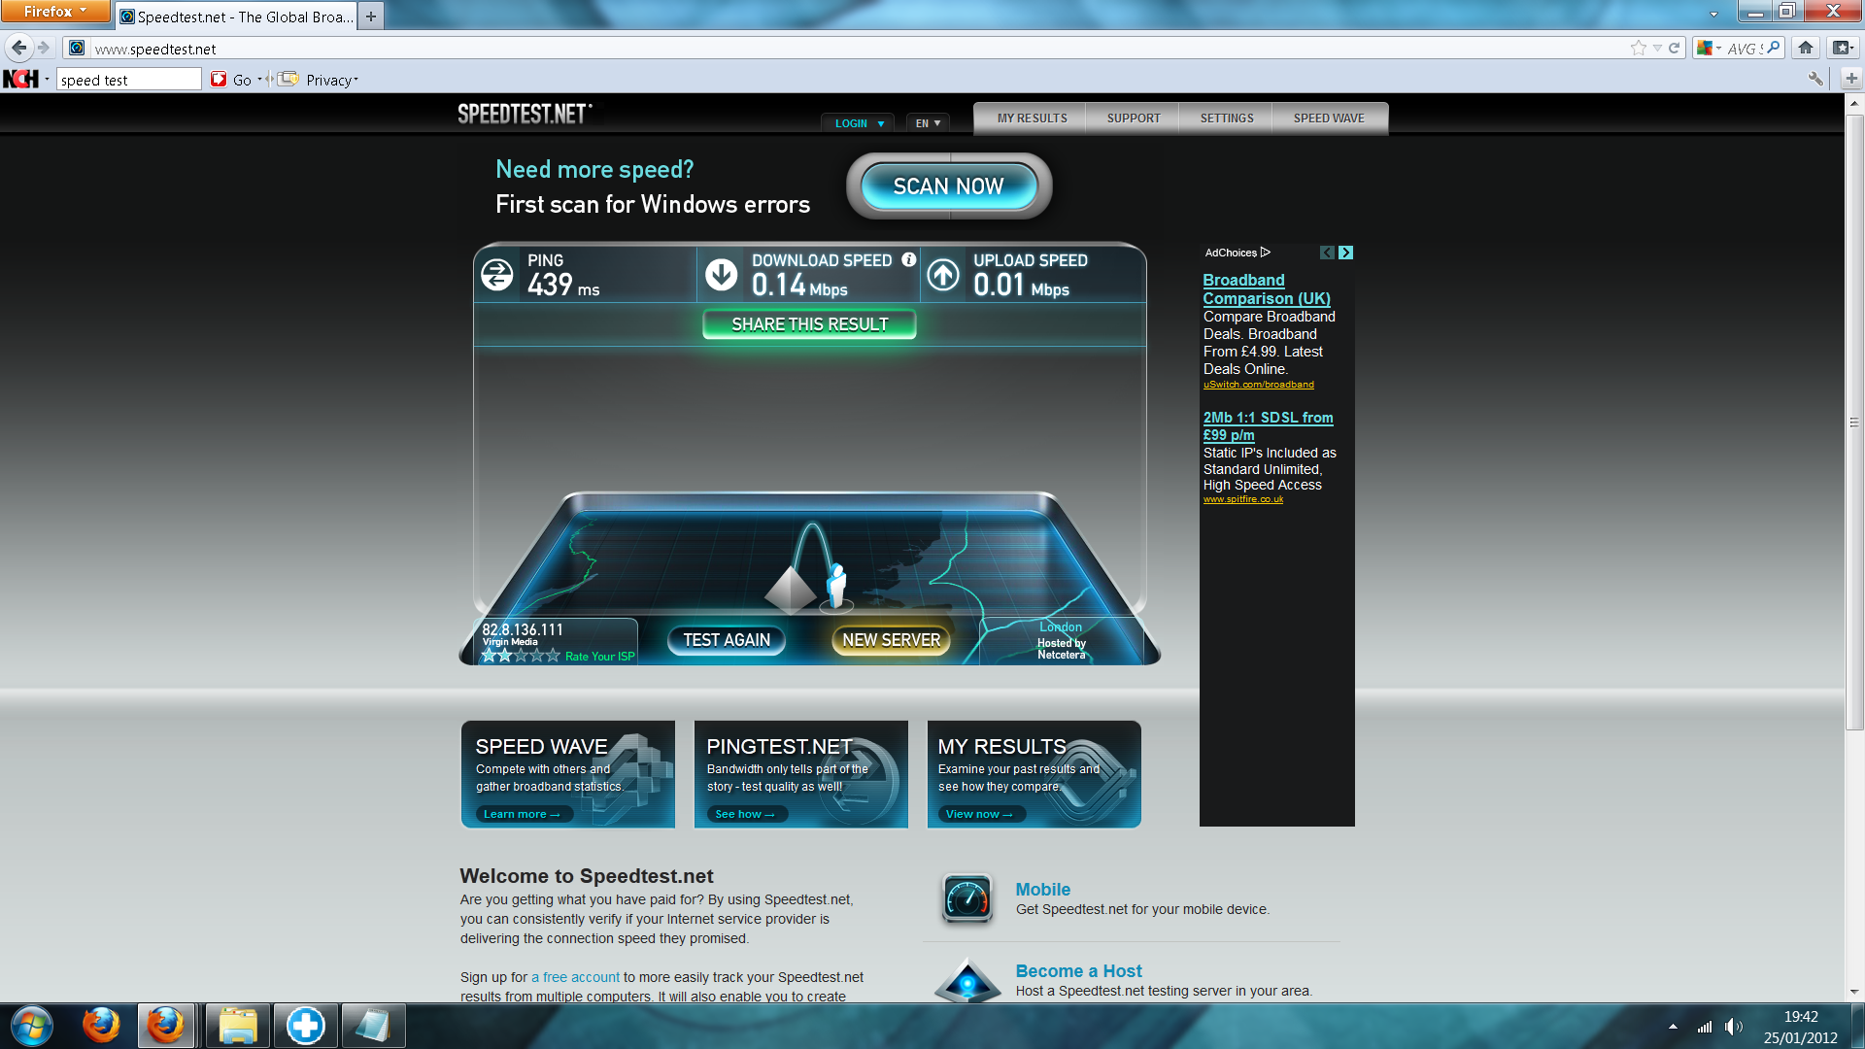Click the reload icon in address bar

[x=1674, y=48]
